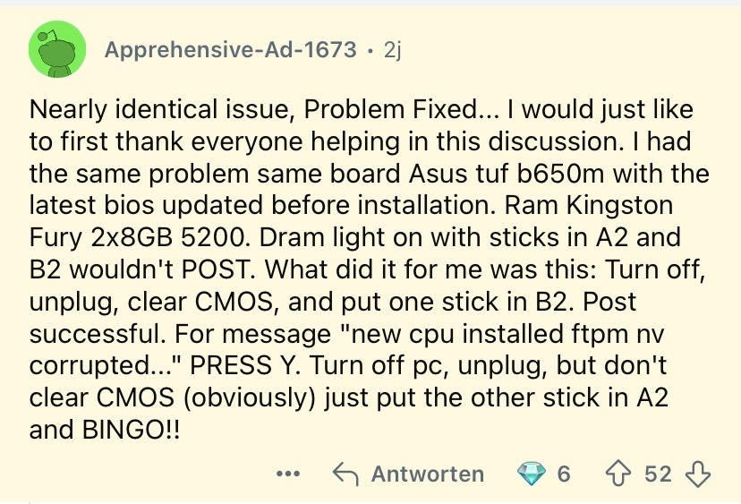741x504 pixels.
Task: Click the 2j comment timestamp
Action: point(392,49)
